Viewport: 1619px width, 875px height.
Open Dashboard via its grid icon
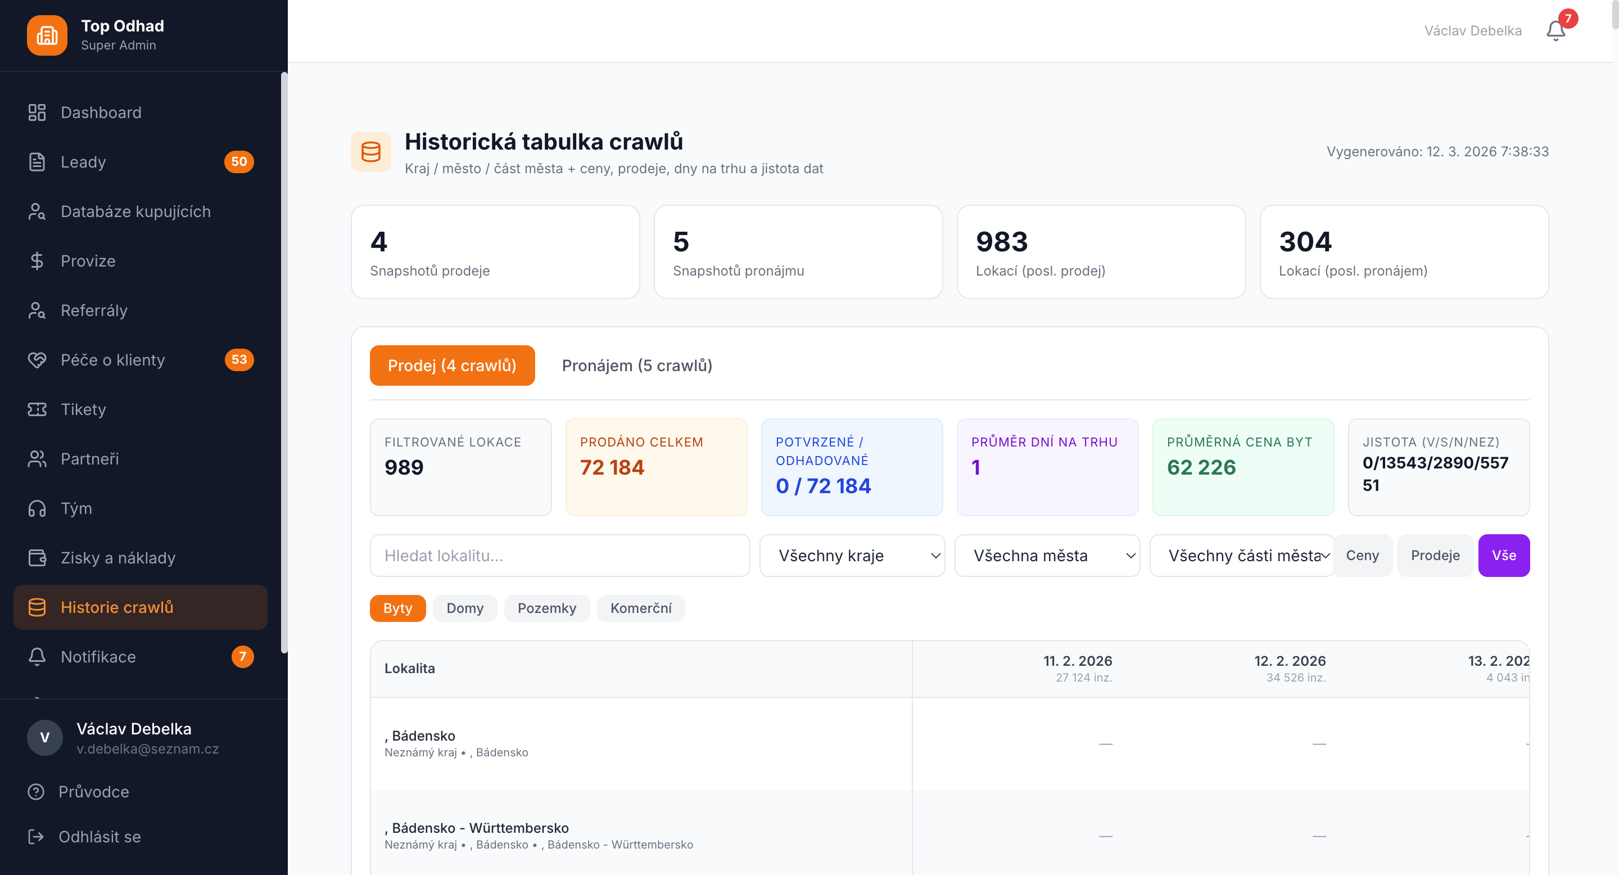point(37,112)
